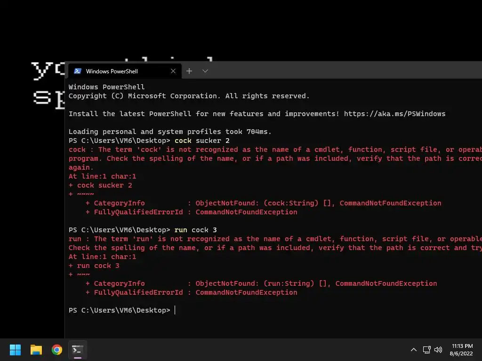Click the 'run cock 3' command at the prompt
The width and height of the screenshot is (482, 361).
[195, 230]
